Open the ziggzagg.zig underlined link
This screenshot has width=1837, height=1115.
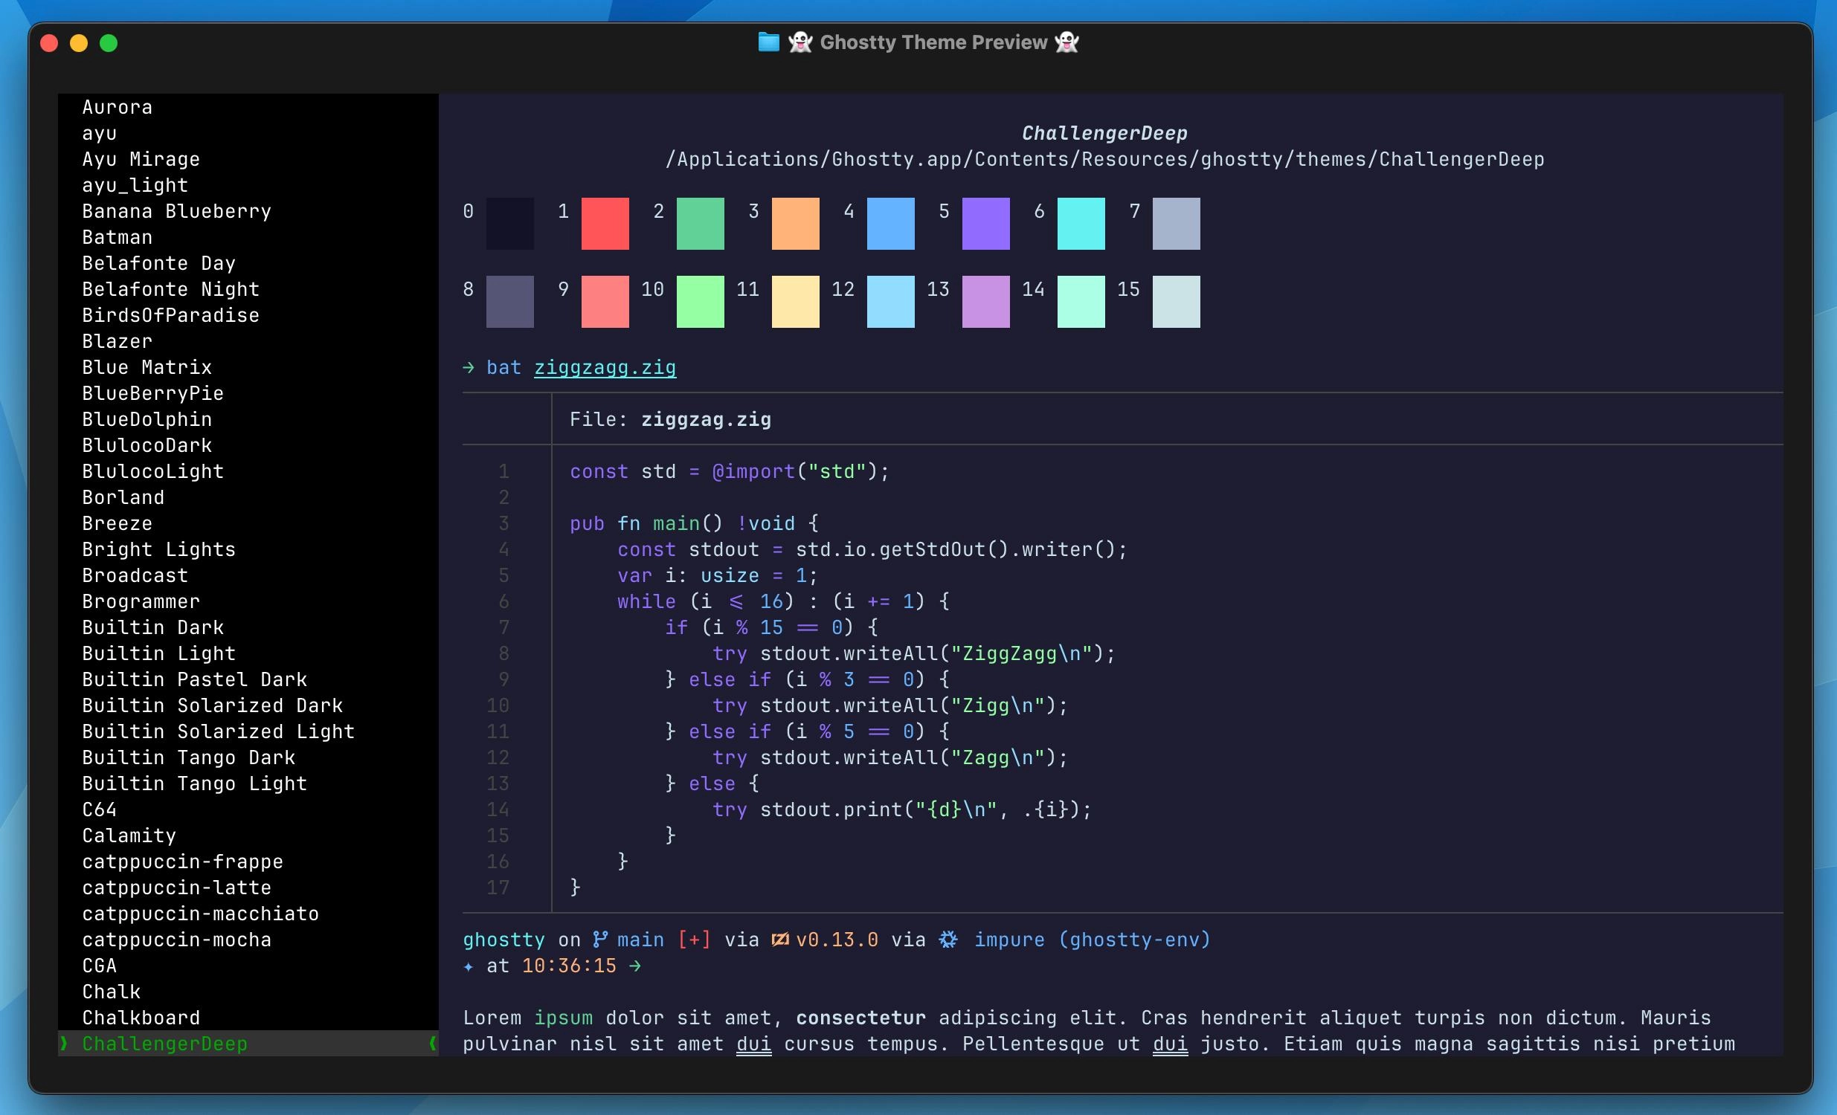click(x=605, y=367)
